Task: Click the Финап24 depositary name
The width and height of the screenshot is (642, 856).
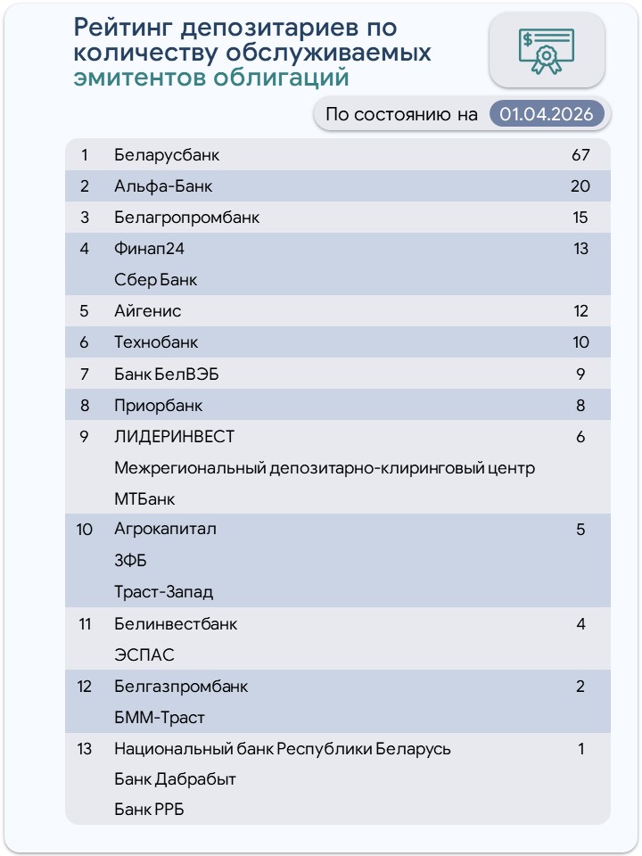Action: [x=149, y=249]
